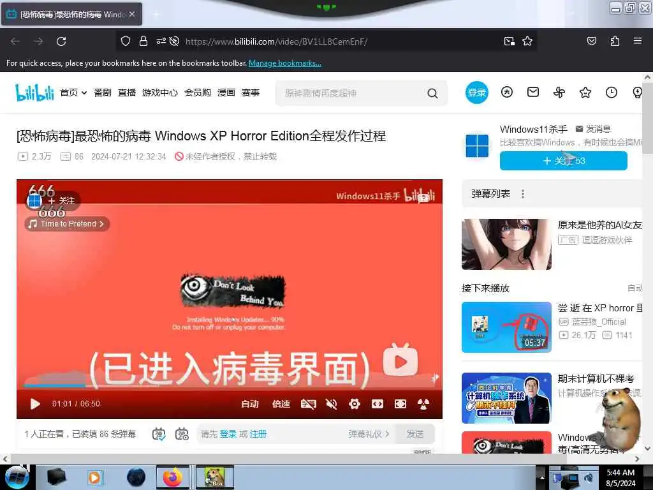Toggle the subtitle/danmaku display in the player bar
The width and height of the screenshot is (653, 490).
pyautogui.click(x=309, y=404)
